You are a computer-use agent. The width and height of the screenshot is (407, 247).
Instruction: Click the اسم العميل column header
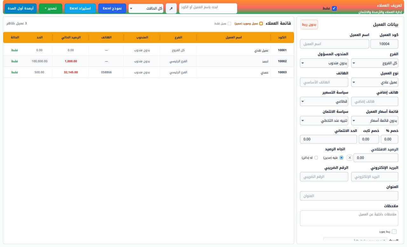(234, 37)
